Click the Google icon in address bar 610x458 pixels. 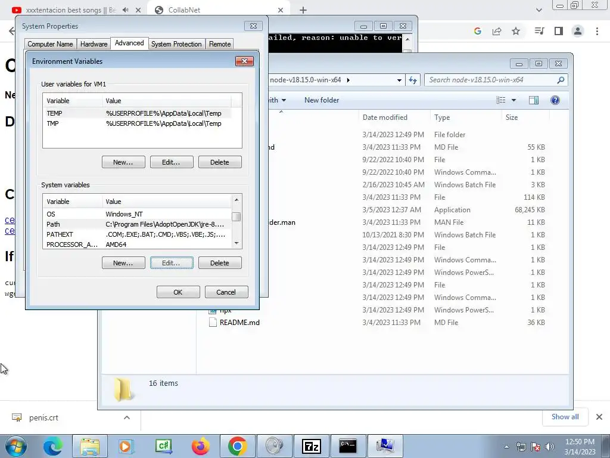coord(478,31)
